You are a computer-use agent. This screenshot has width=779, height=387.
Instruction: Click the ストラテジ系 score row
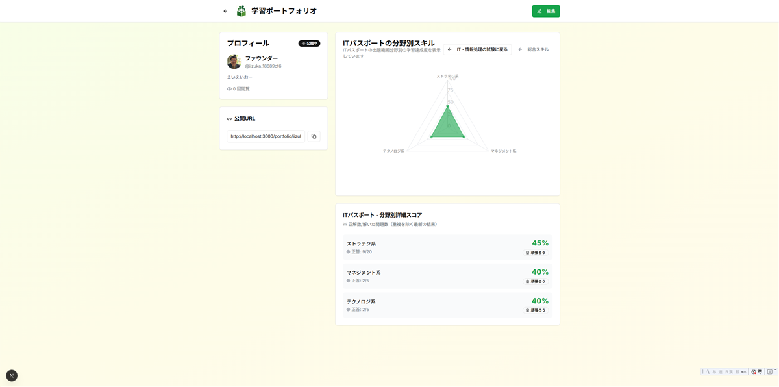tap(447, 247)
